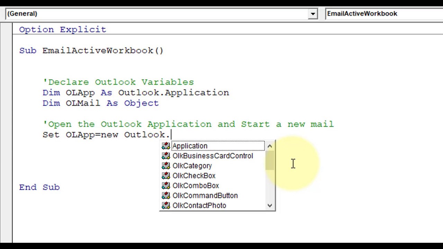Click the class icon beside OlkCheckBox
The width and height of the screenshot is (443, 249).
[166, 176]
